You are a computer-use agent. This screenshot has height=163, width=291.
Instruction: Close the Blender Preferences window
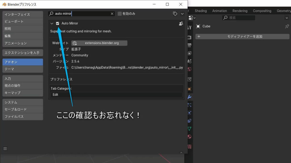point(180,4)
